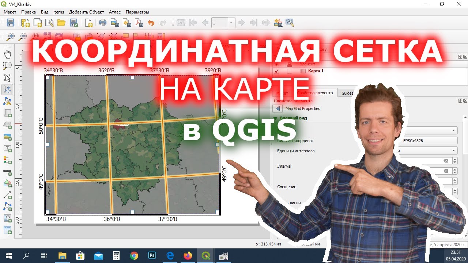Select the Edit nodes tool

tap(7, 101)
